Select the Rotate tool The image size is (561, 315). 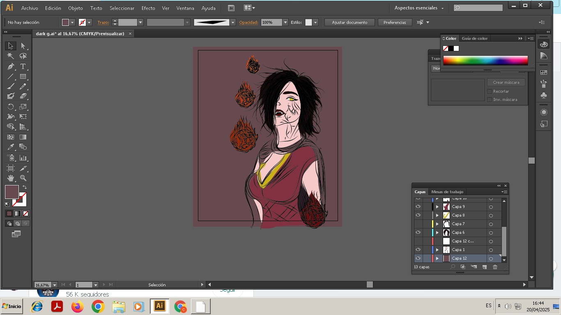pyautogui.click(x=11, y=107)
